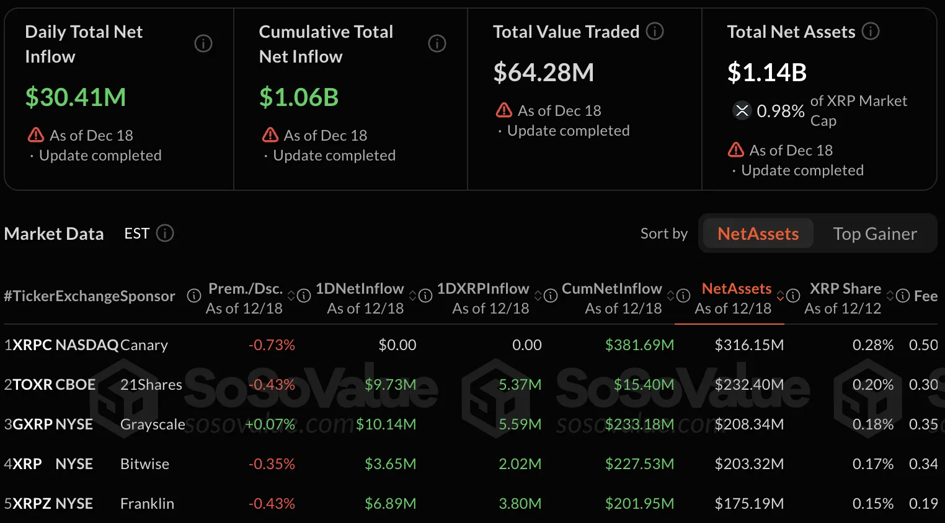
Task: Open the Daily Total Net Inflow info tooltip
Action: 203,43
